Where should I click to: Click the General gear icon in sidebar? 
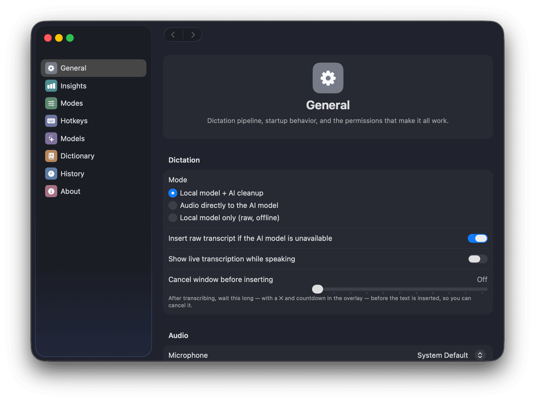[x=51, y=68]
